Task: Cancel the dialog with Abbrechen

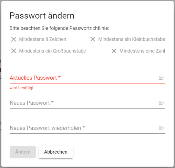Action: click(x=56, y=152)
